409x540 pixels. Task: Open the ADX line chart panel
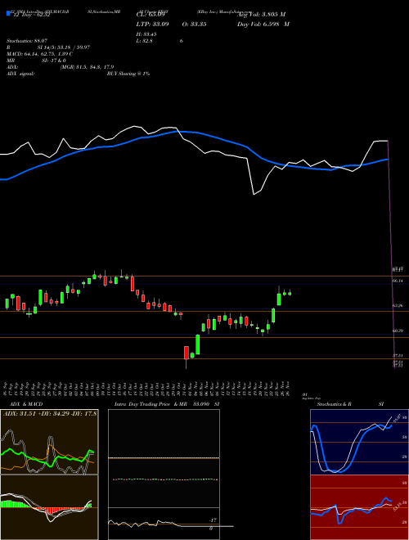click(x=49, y=442)
